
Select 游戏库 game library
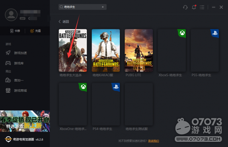click(x=14, y=63)
